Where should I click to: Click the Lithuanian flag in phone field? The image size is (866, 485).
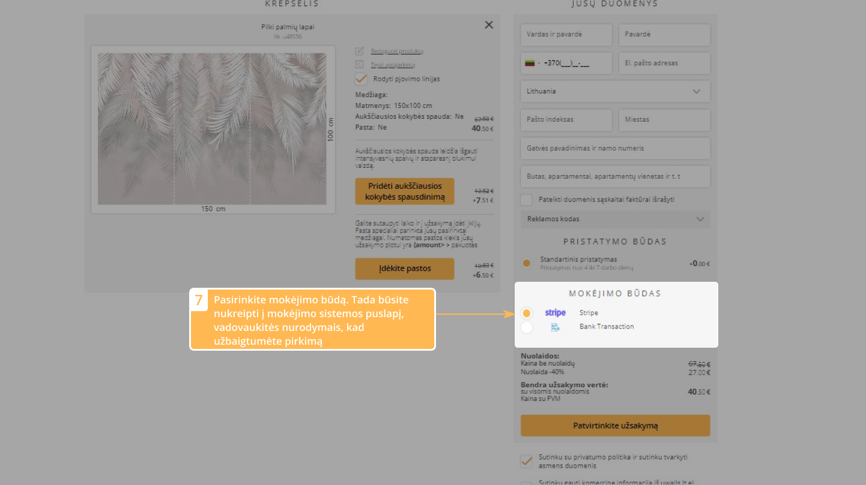click(x=530, y=63)
